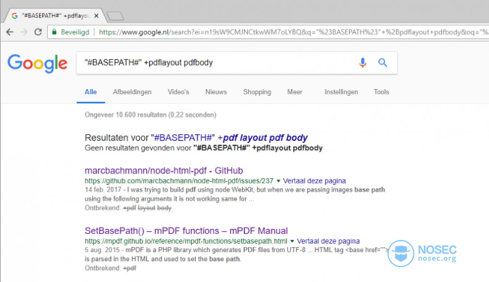
Task: Open marcbachmann/node-html-pdf - GitHub result
Action: pos(164,171)
